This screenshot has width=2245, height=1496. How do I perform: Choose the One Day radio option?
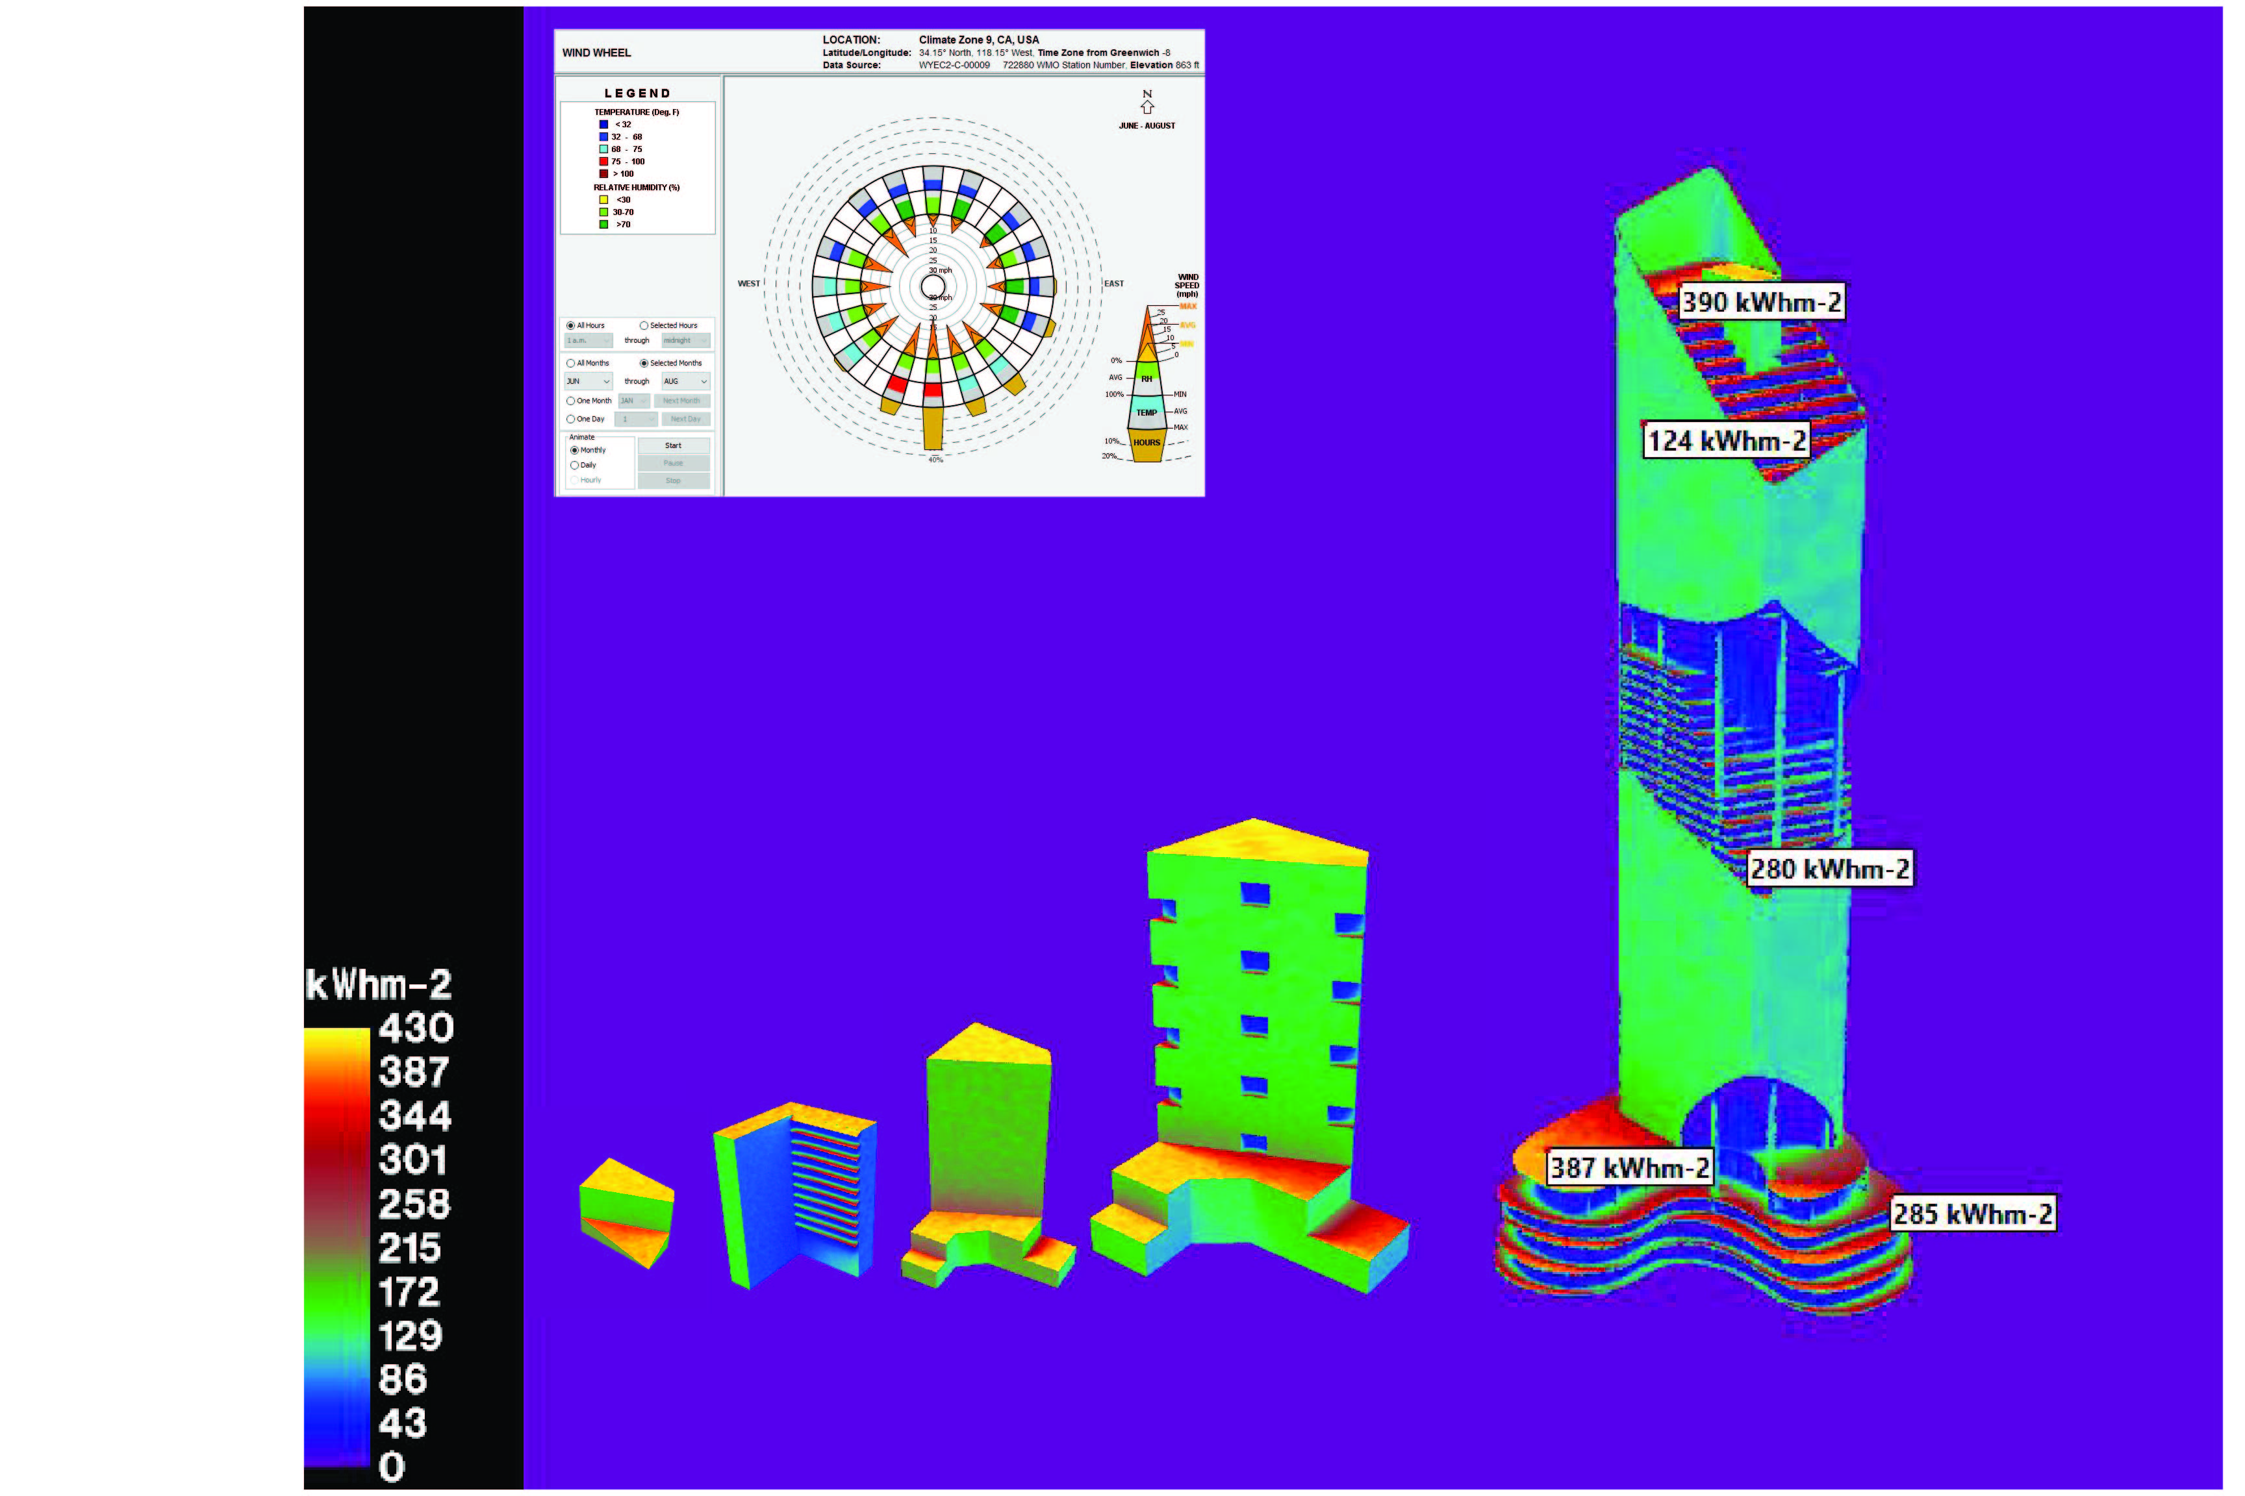(x=571, y=419)
